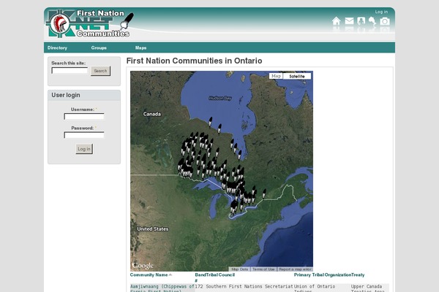
Task: Click the Ontario map shape icon
Action: click(x=372, y=21)
